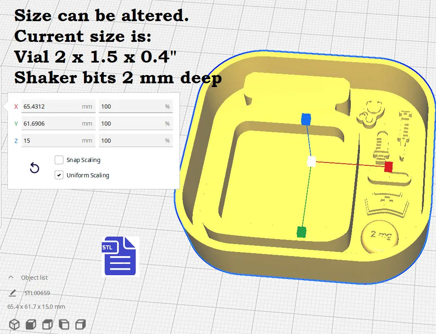The width and height of the screenshot is (436, 334).
Task: Enable the Snap Scaling checkbox
Action: point(59,160)
